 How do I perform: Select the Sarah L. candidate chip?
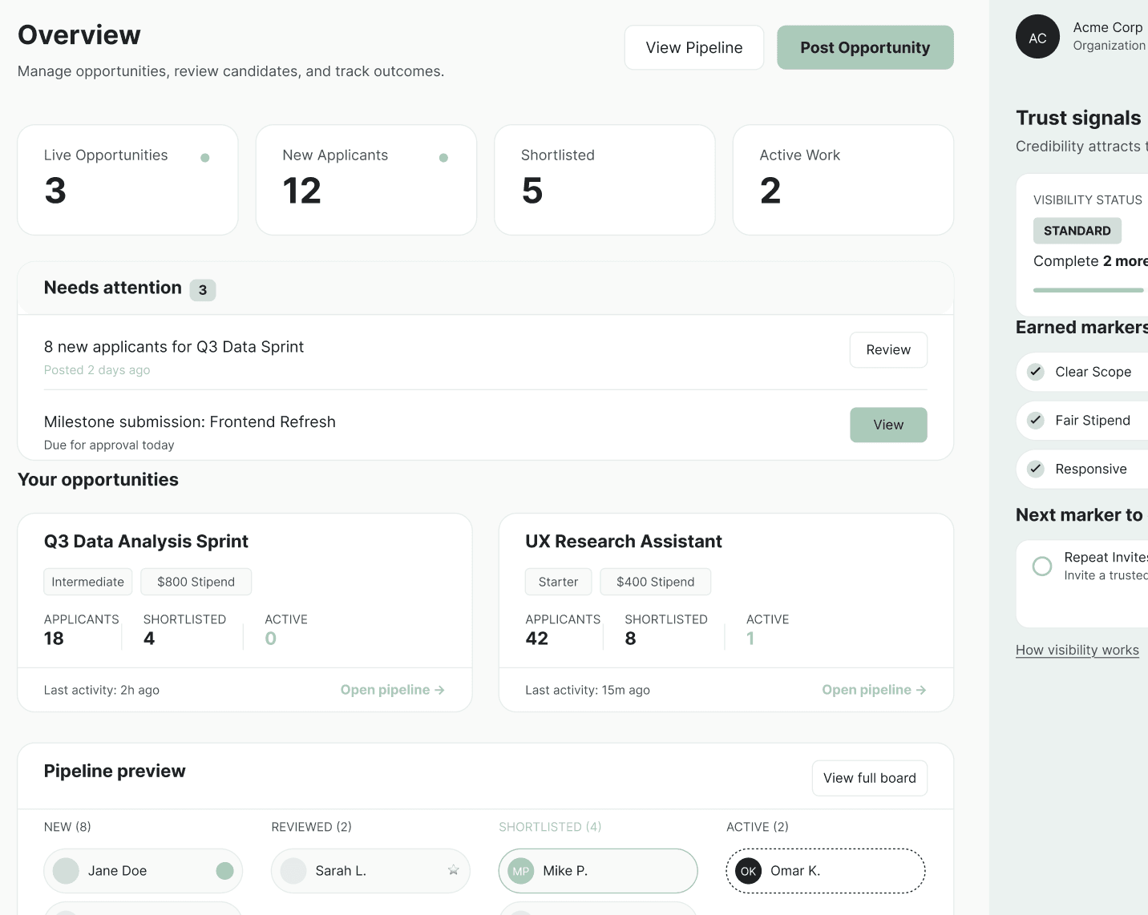370,871
